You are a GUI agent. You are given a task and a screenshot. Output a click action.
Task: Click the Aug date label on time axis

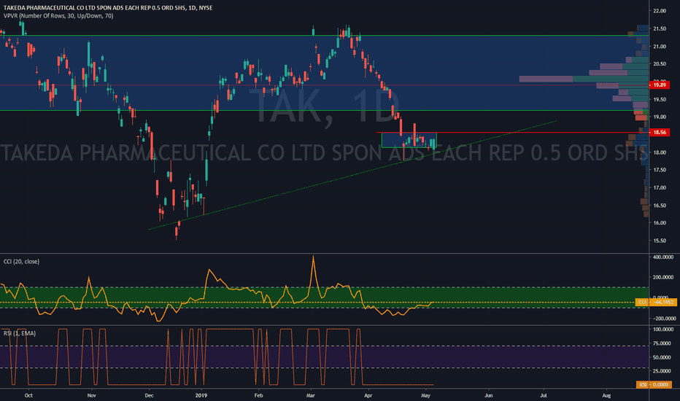(x=607, y=395)
